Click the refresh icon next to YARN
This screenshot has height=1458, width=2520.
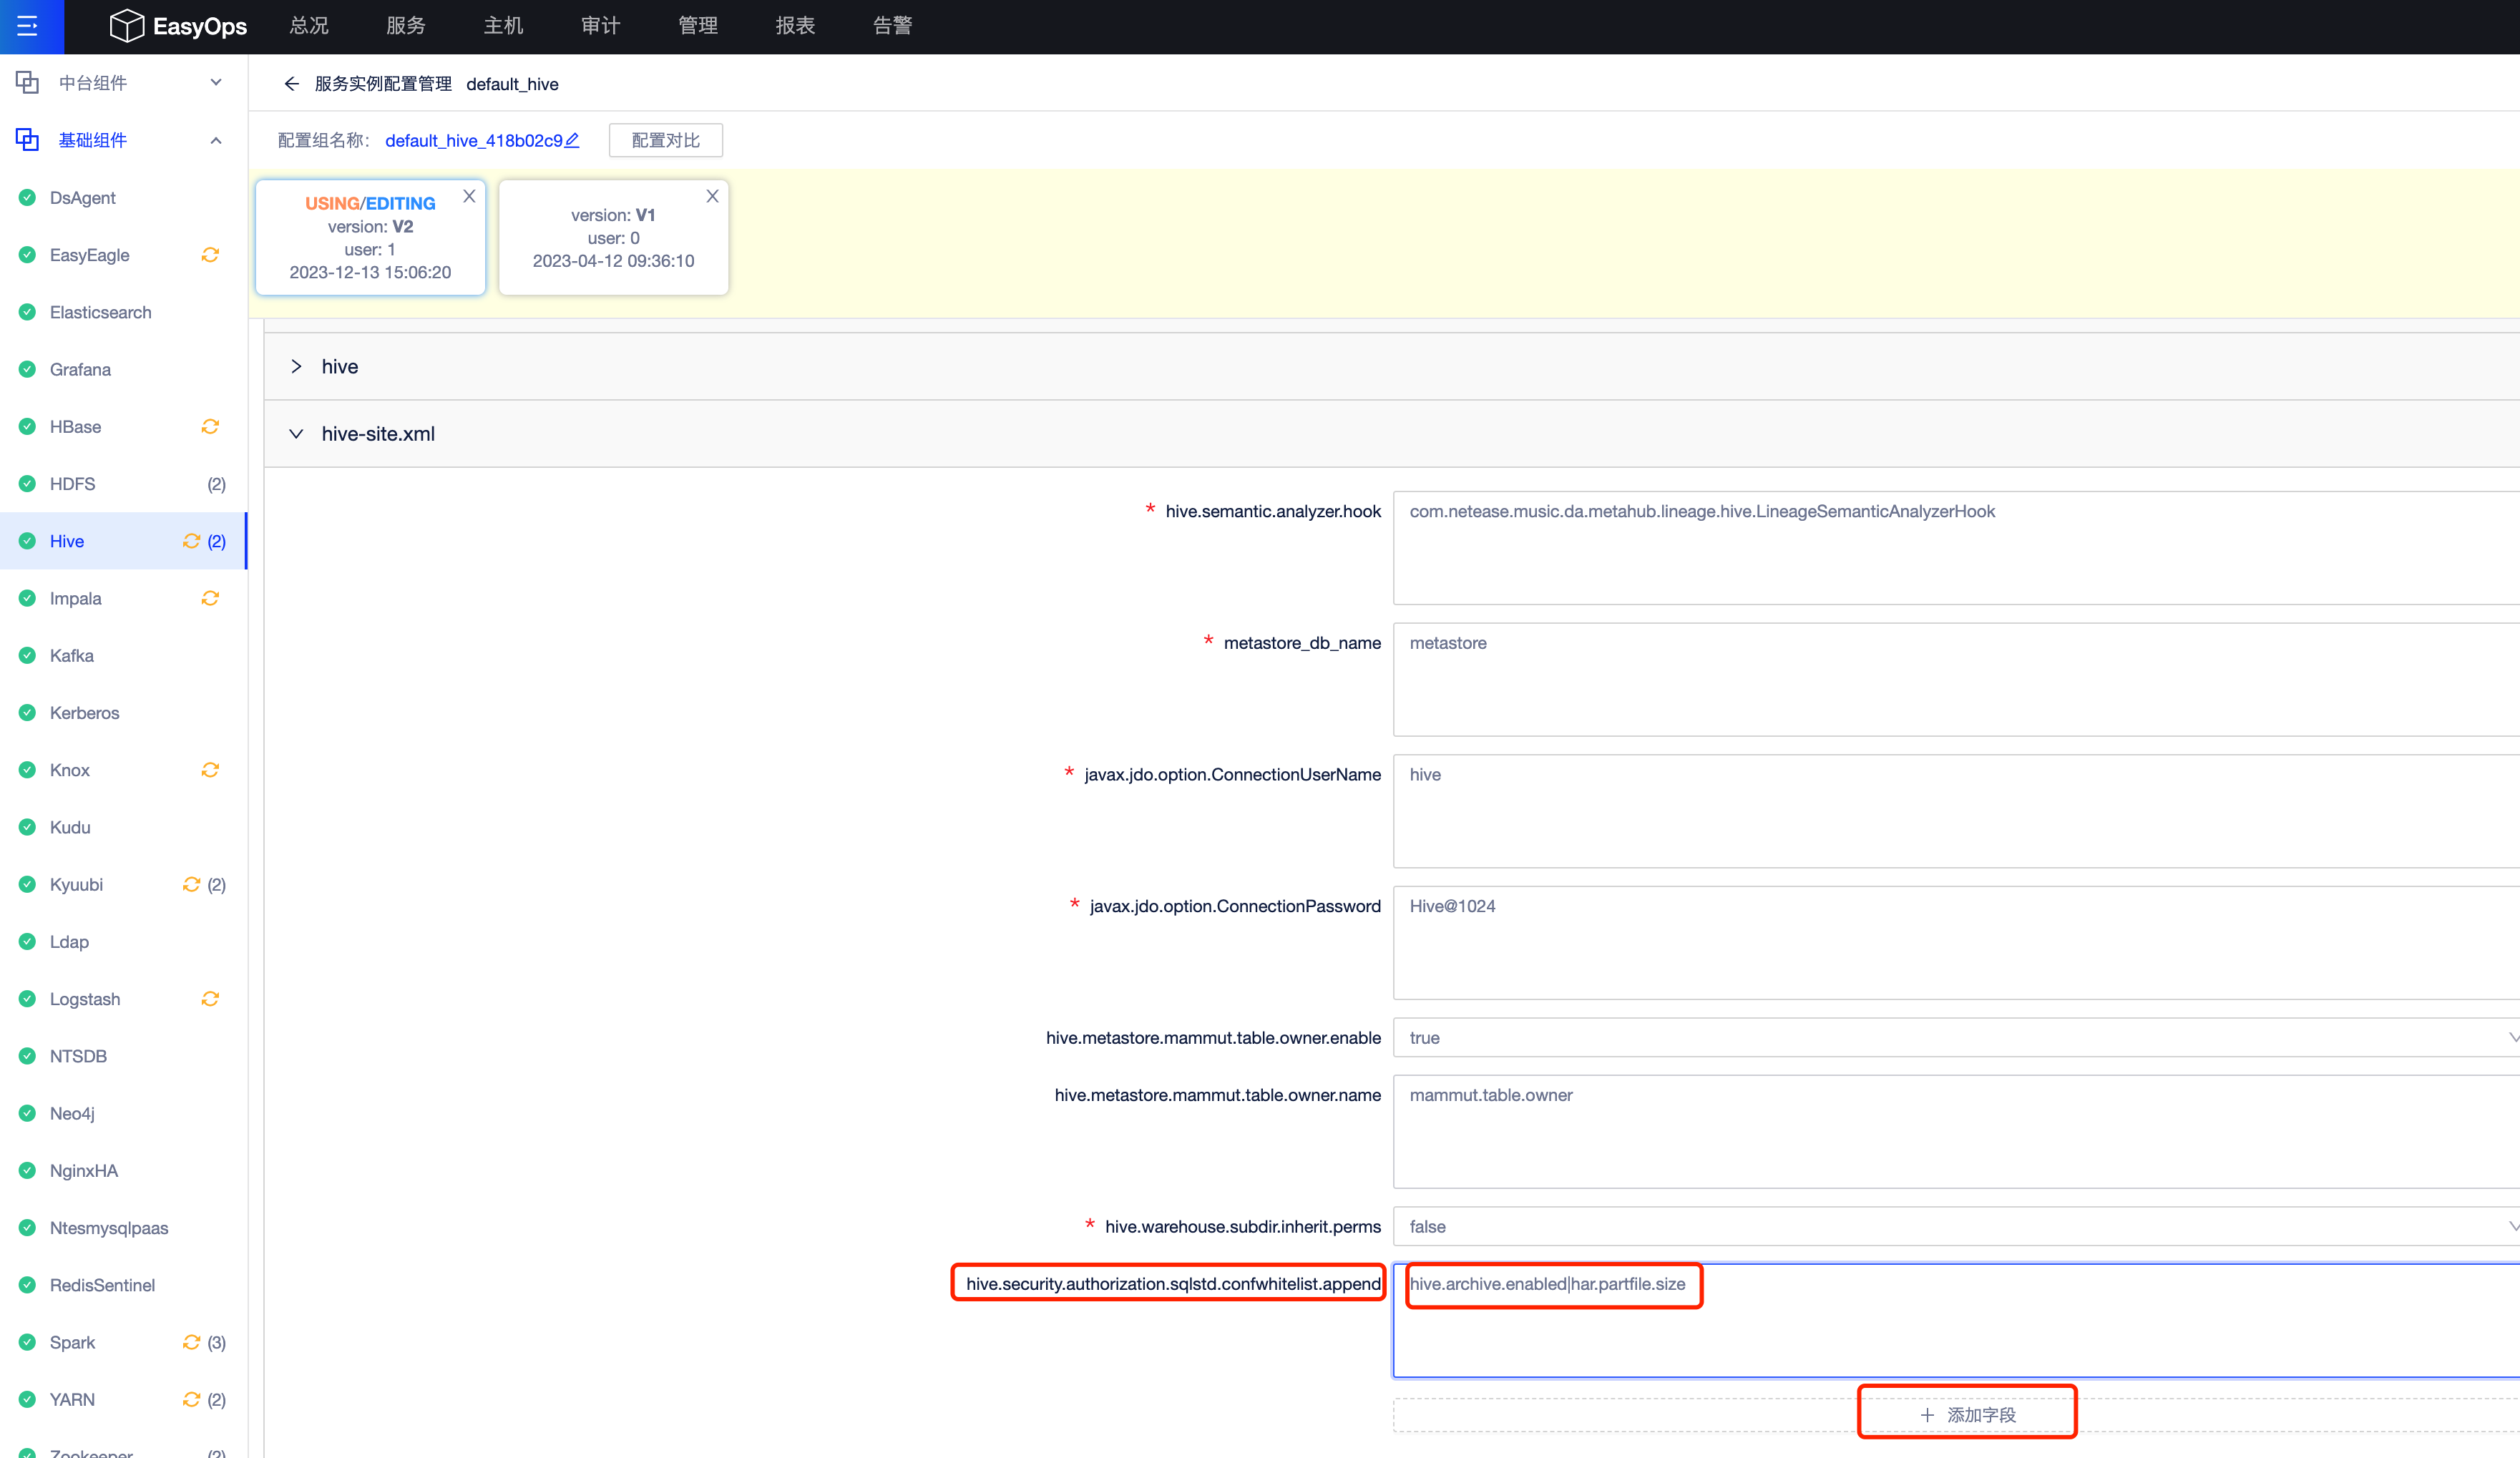[x=190, y=1399]
